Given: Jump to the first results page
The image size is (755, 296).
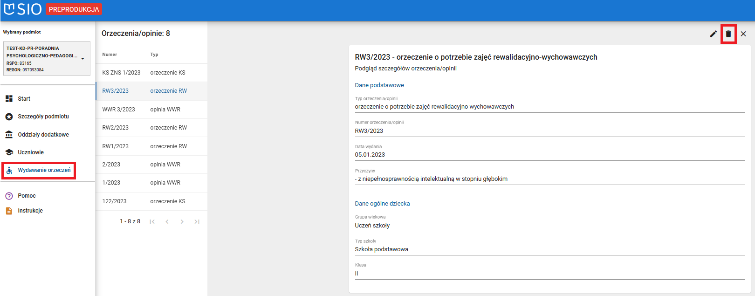Looking at the screenshot, I should (x=152, y=221).
